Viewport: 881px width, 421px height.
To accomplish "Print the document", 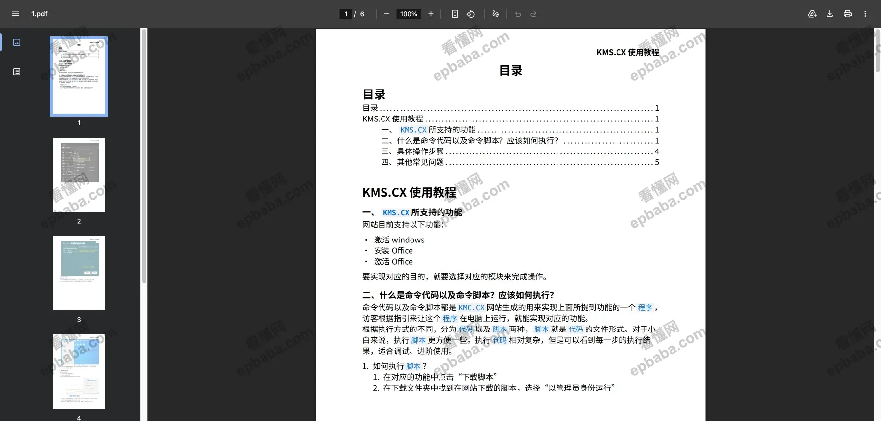I will click(x=848, y=14).
